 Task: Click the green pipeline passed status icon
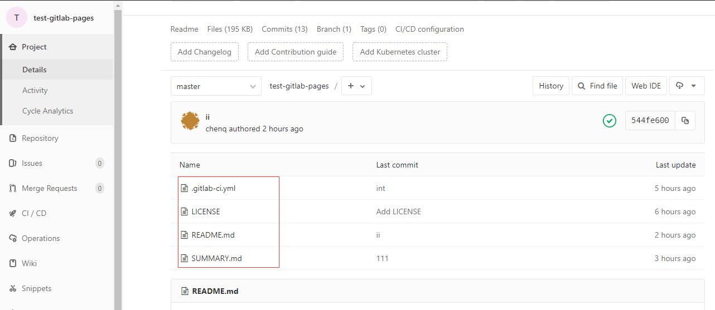click(x=610, y=121)
